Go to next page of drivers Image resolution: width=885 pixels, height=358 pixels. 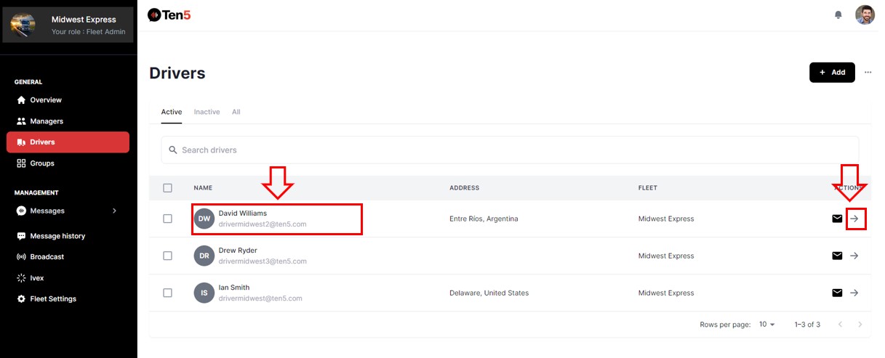pyautogui.click(x=860, y=325)
